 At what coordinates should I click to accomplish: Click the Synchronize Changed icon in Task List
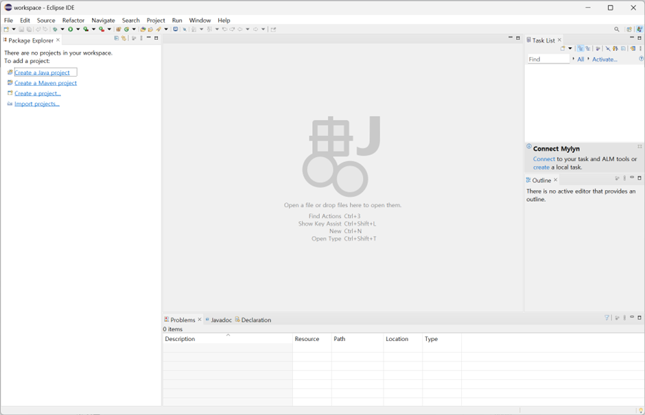pos(633,48)
